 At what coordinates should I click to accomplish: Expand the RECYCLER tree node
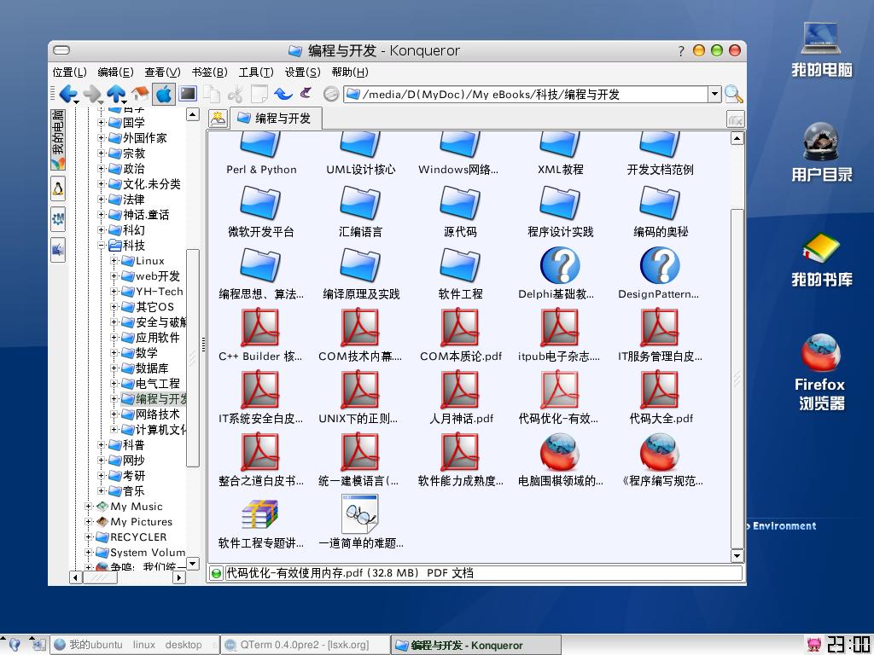88,537
